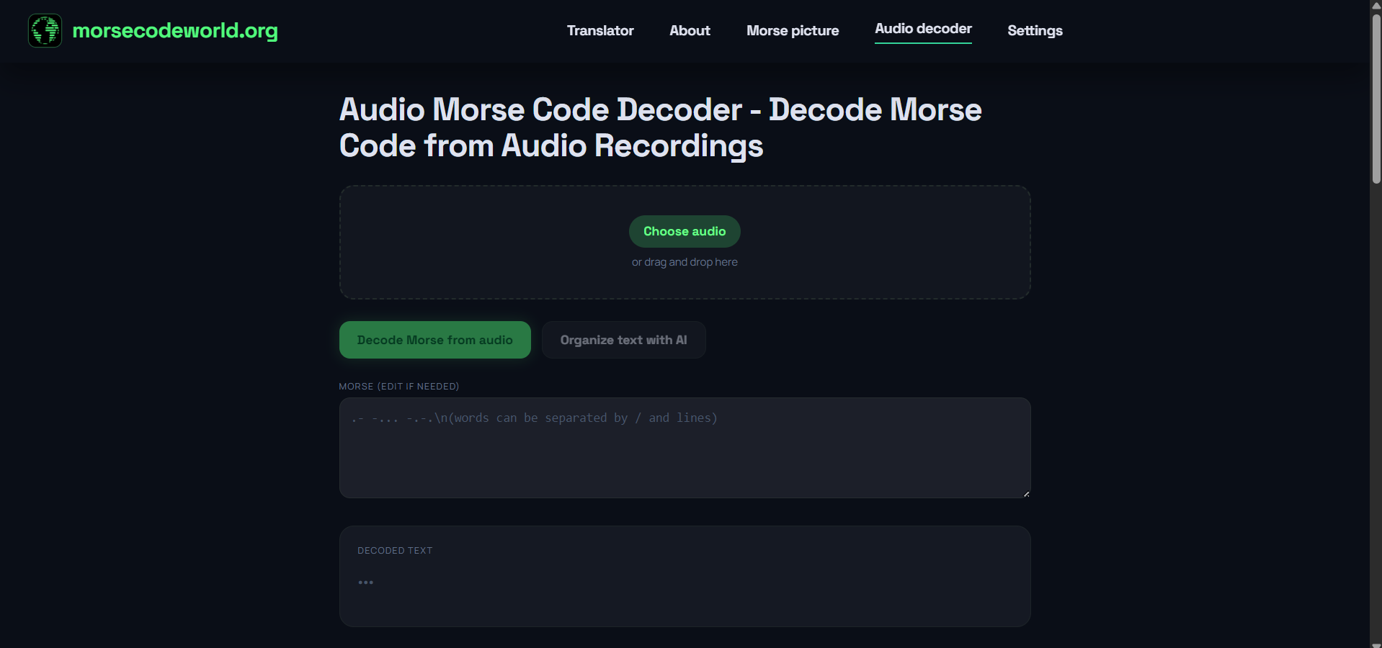Image resolution: width=1382 pixels, height=648 pixels.
Task: Open the About page
Action: point(690,30)
